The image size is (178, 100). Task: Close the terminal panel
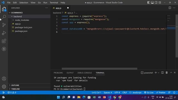(x=175, y=73)
